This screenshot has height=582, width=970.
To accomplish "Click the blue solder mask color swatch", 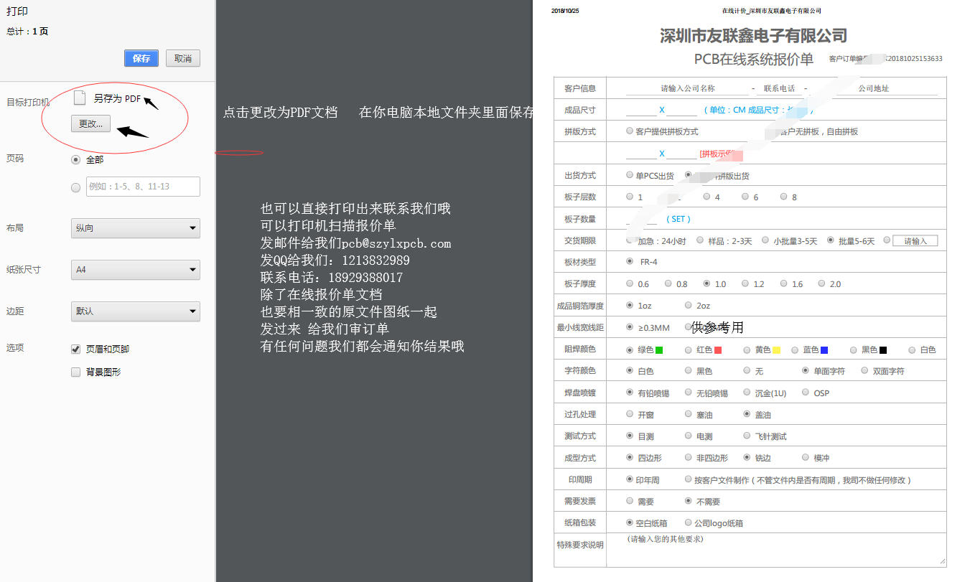I will pyautogui.click(x=824, y=350).
